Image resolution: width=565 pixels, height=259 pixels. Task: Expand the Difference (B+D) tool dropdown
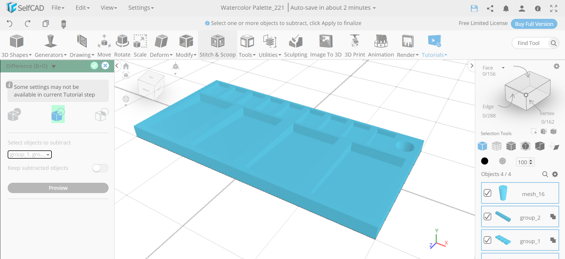click(x=54, y=67)
